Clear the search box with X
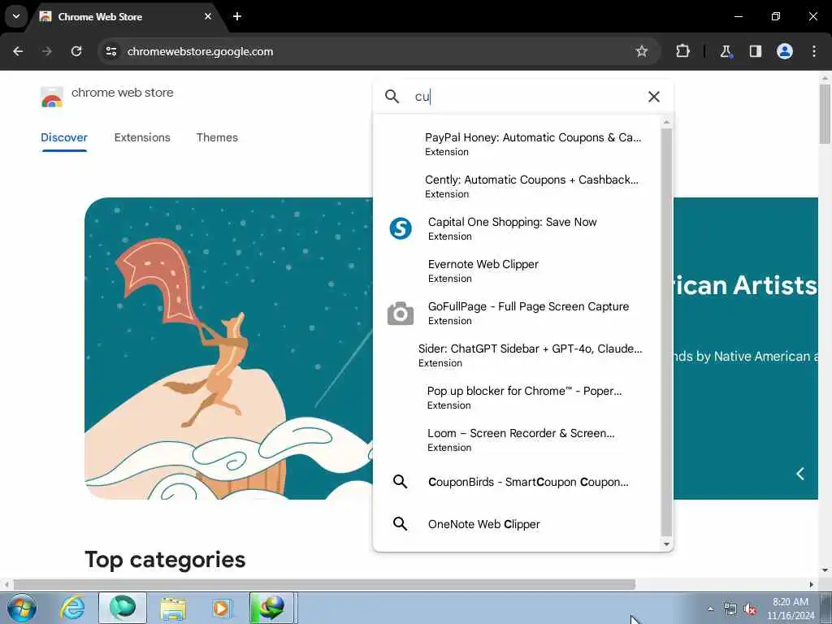This screenshot has height=624, width=832. [x=654, y=97]
